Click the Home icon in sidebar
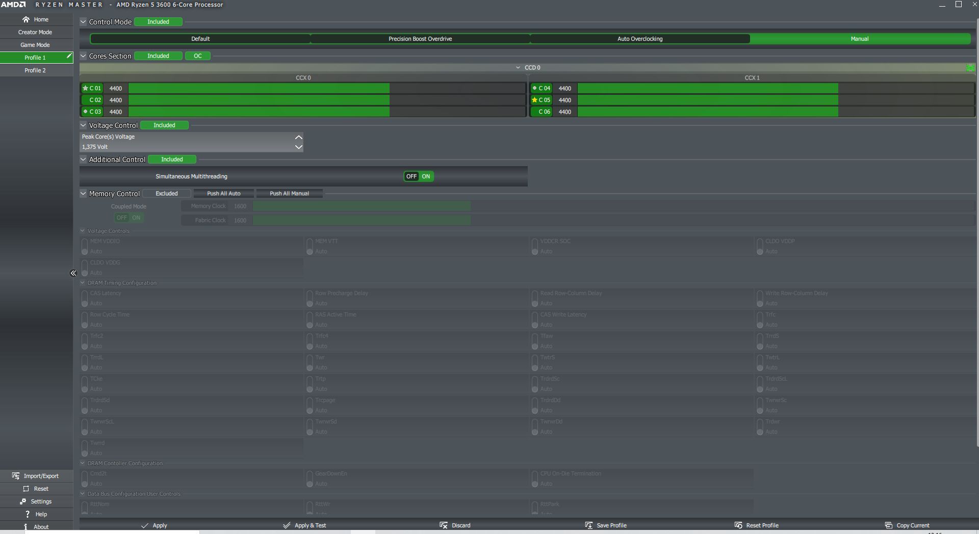Viewport: 979px width, 534px height. [x=26, y=19]
